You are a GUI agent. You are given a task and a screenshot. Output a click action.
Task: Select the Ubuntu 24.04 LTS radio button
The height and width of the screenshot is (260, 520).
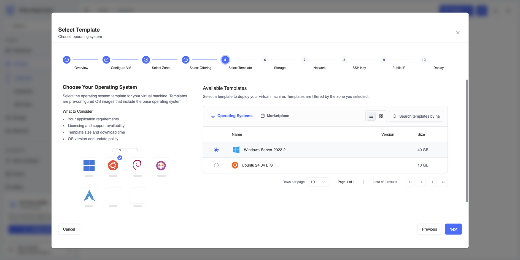tap(216, 165)
